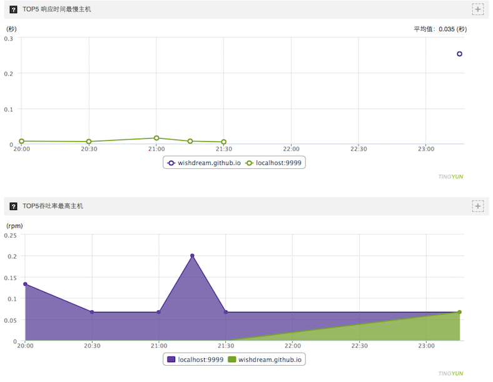Click help icon beside TOP5 响应时间最慢主机
This screenshot has width=493, height=382.
point(13,9)
